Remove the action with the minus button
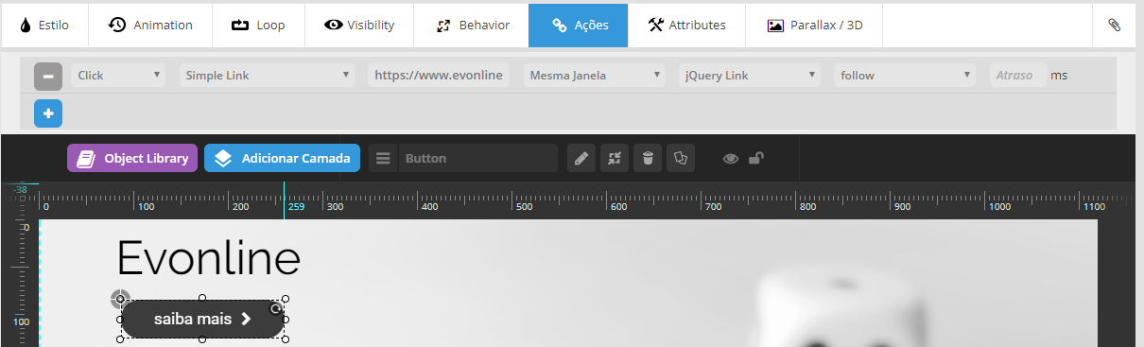The height and width of the screenshot is (347, 1144). click(x=48, y=76)
